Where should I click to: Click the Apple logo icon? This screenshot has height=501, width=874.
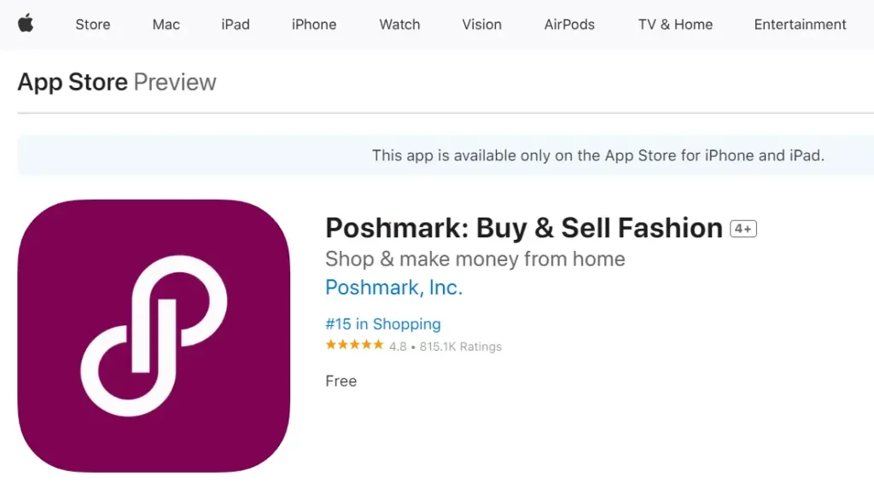(26, 24)
